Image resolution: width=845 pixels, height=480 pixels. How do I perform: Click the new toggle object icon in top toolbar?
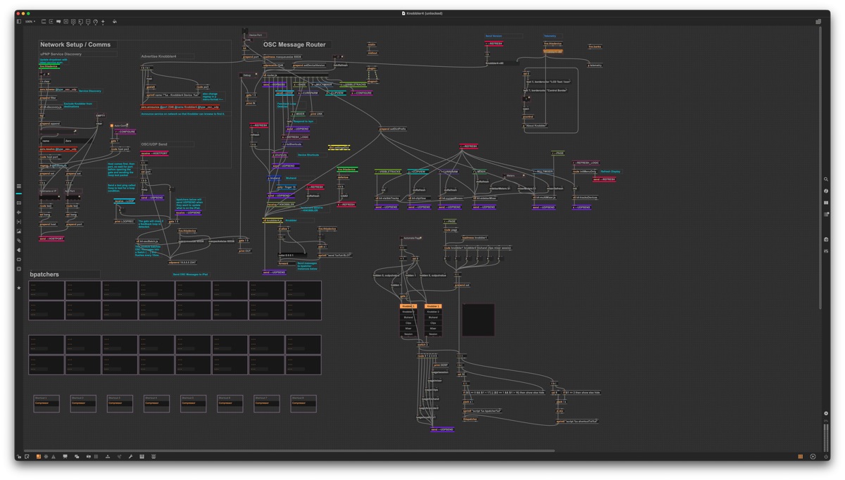pyautogui.click(x=66, y=22)
